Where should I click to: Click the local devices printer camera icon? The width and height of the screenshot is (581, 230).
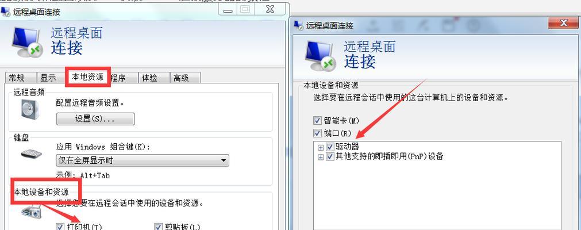click(32, 212)
